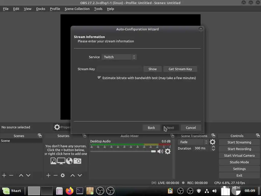This screenshot has width=261, height=196.
Task: Pop out the Audio Mixer dock
Action: point(172,136)
